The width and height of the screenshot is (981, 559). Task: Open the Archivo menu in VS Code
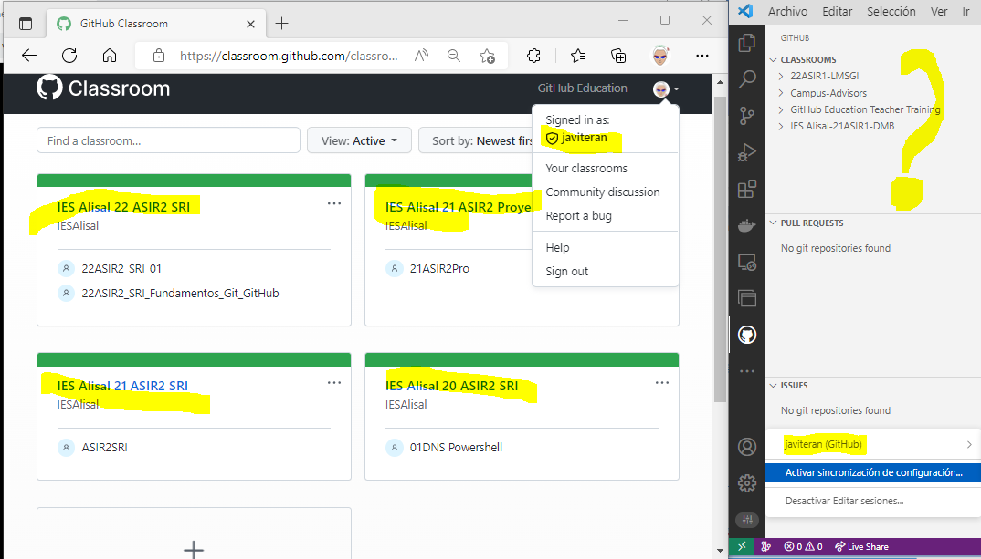pos(788,11)
